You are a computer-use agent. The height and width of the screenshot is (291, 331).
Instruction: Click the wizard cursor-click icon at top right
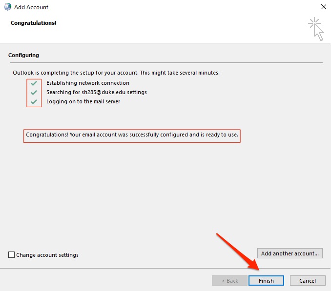click(316, 29)
